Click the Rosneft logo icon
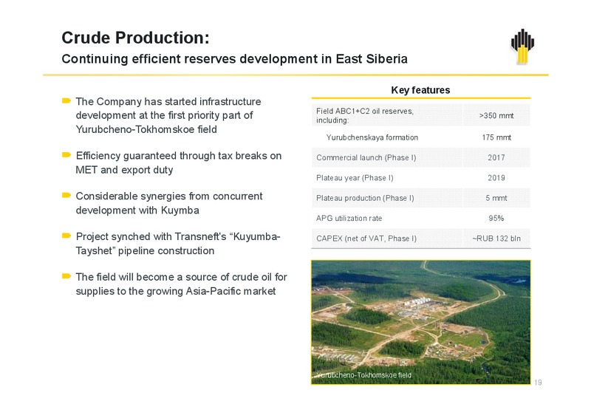The width and height of the screenshot is (591, 418). click(522, 47)
